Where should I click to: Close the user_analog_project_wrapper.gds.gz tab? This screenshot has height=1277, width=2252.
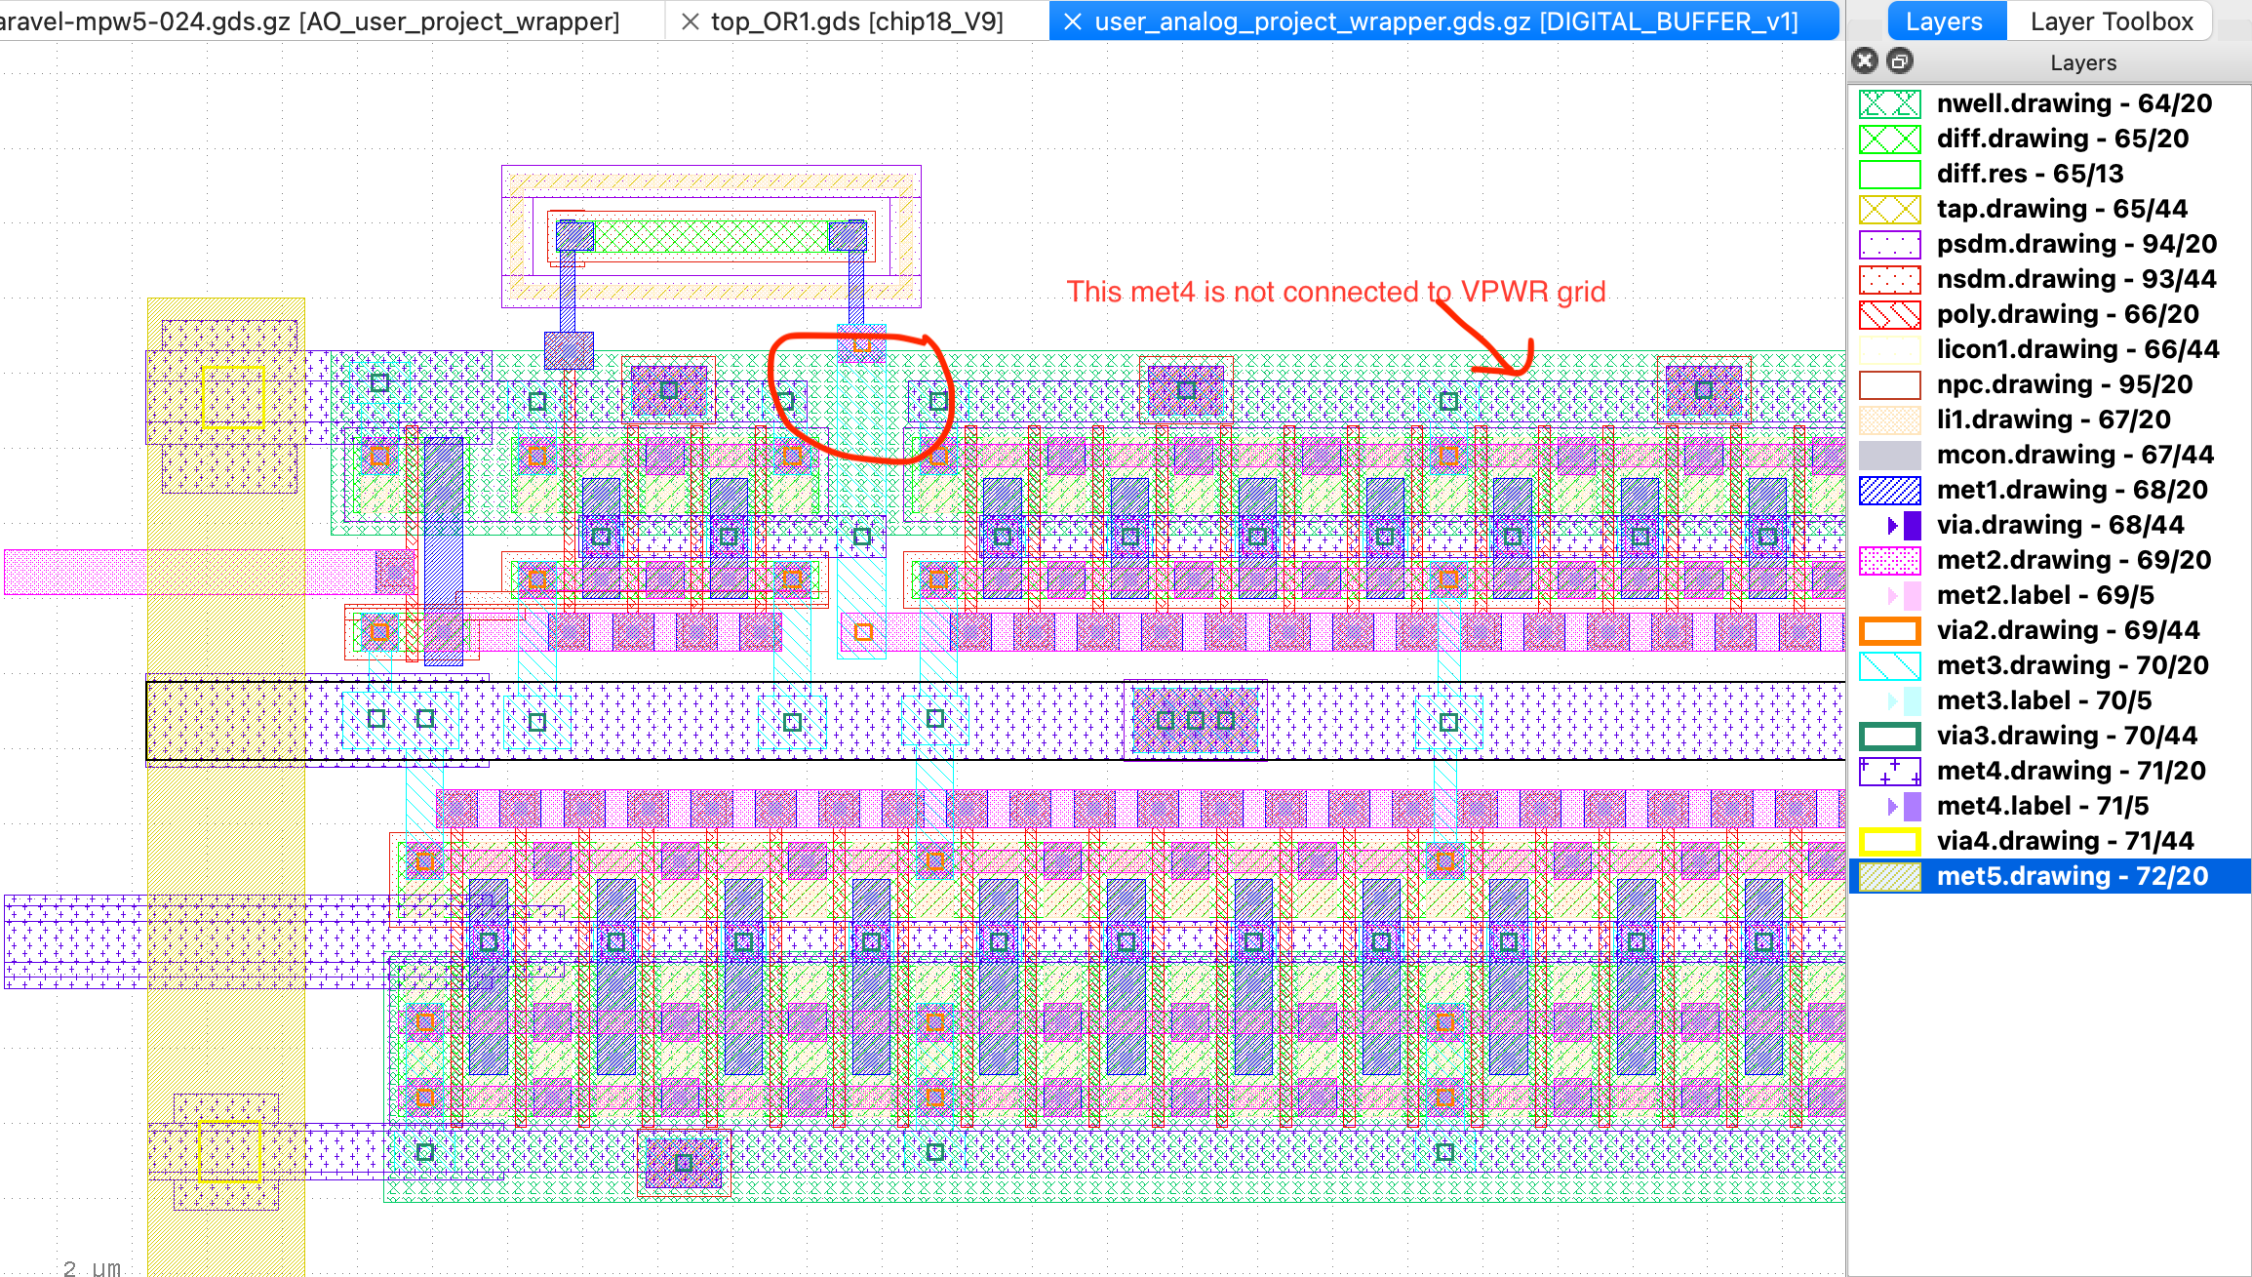pyautogui.click(x=1072, y=21)
